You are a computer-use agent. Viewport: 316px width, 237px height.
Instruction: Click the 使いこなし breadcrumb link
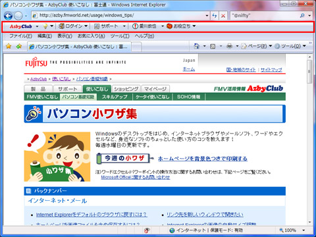tap(61, 79)
